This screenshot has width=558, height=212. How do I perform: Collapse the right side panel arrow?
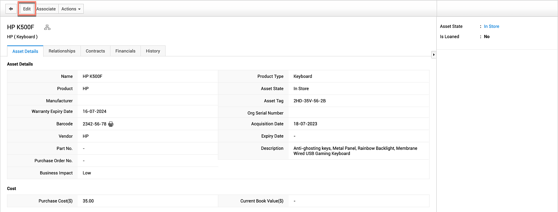(x=434, y=55)
